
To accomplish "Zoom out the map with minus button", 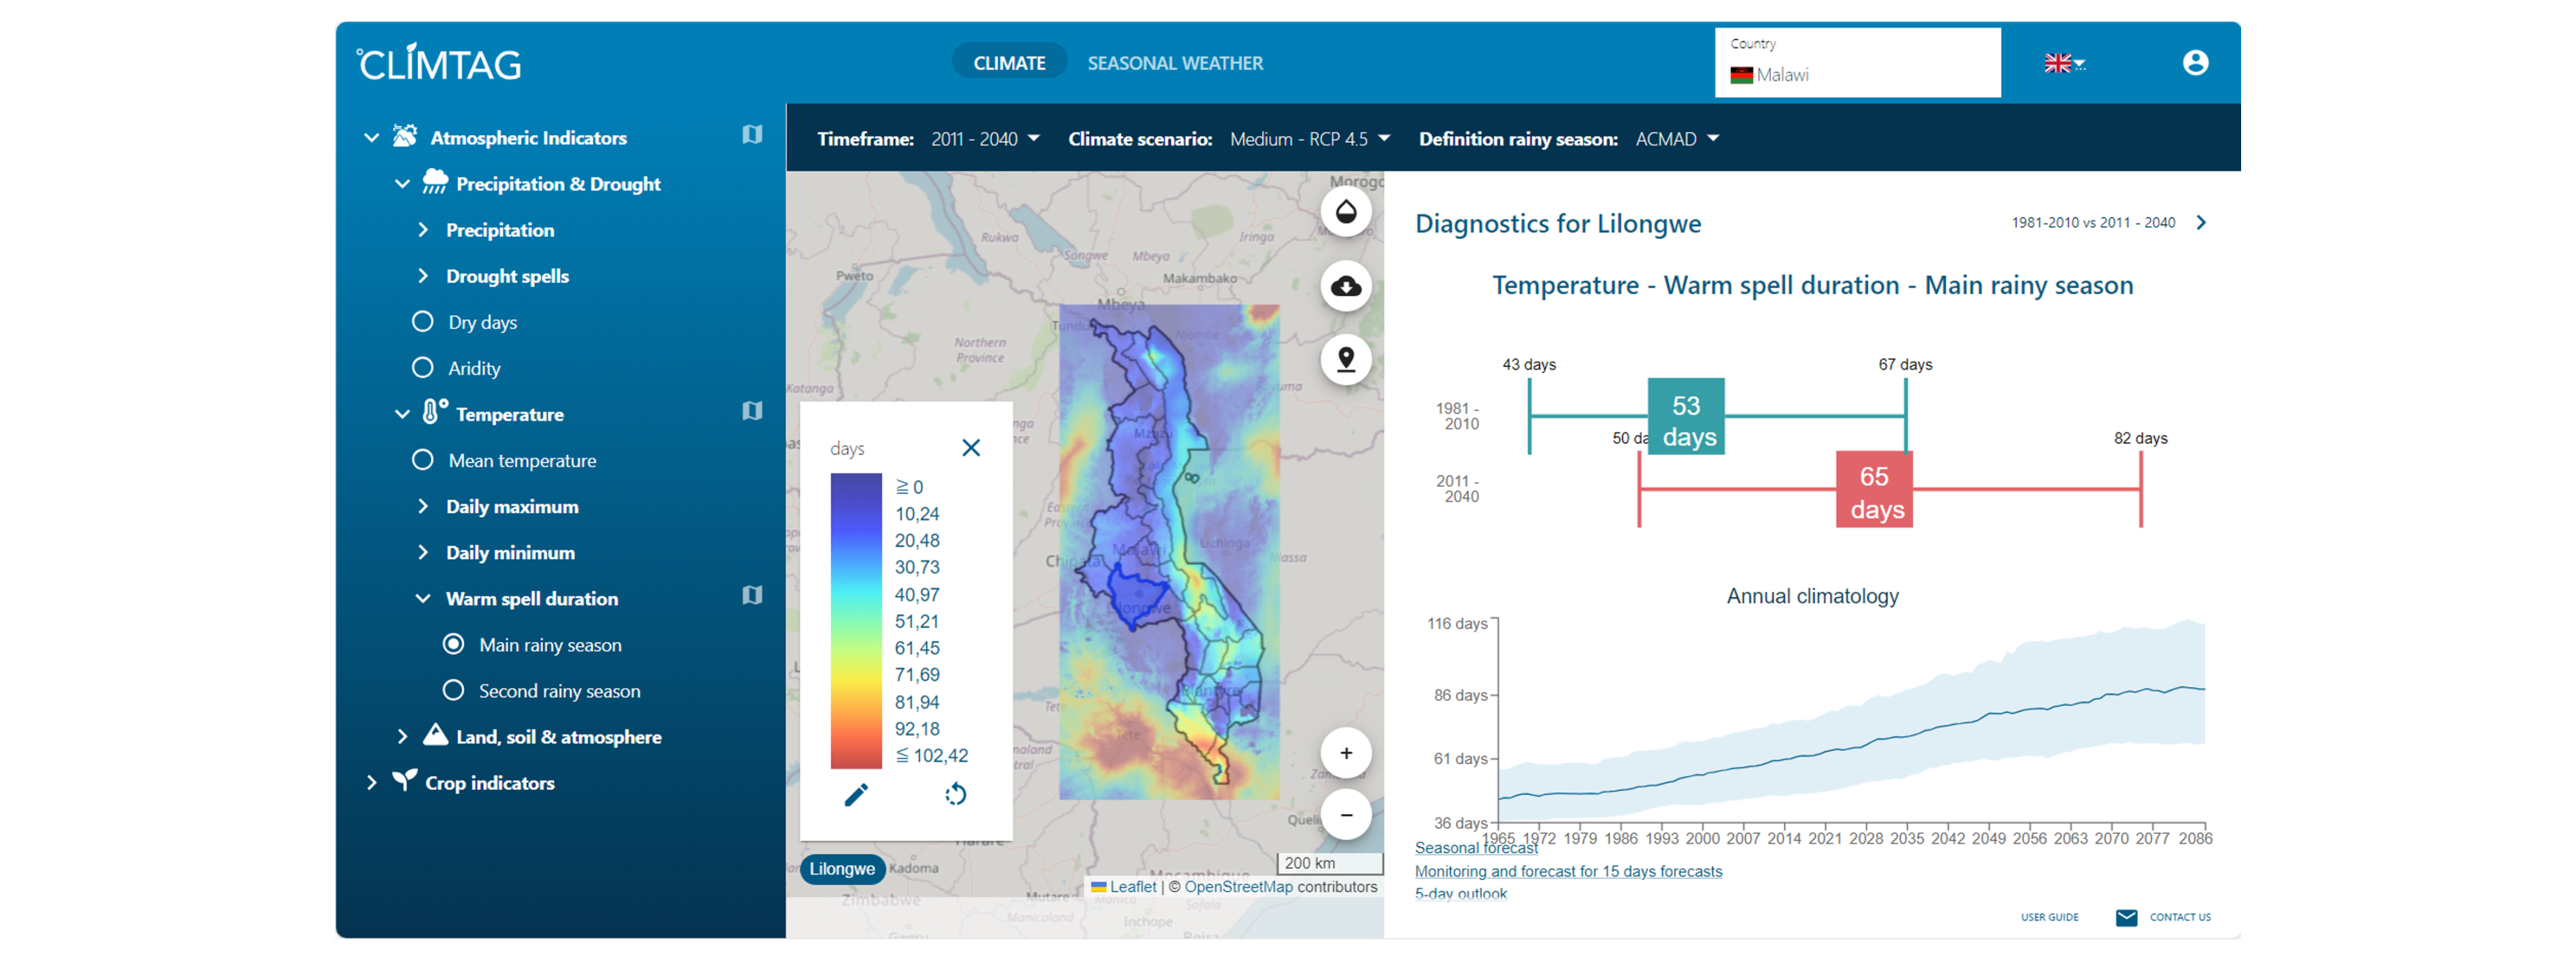I will [x=1346, y=815].
